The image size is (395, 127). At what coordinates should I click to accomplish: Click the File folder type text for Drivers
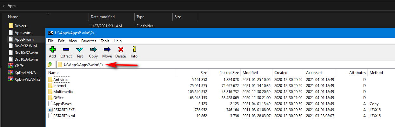tap(145, 26)
